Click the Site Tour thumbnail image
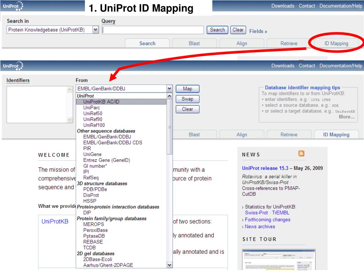This screenshot has width=364, height=273. (x=279, y=259)
